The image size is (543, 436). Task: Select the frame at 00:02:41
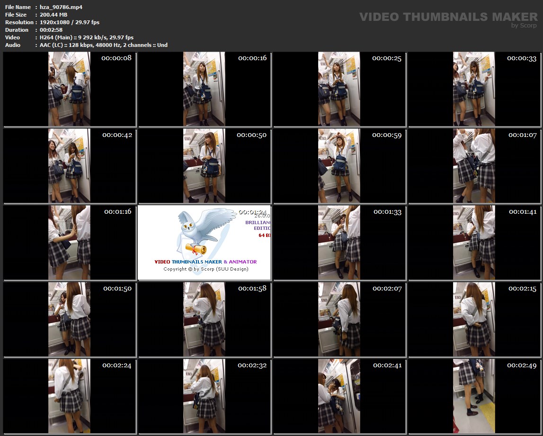[x=339, y=396]
